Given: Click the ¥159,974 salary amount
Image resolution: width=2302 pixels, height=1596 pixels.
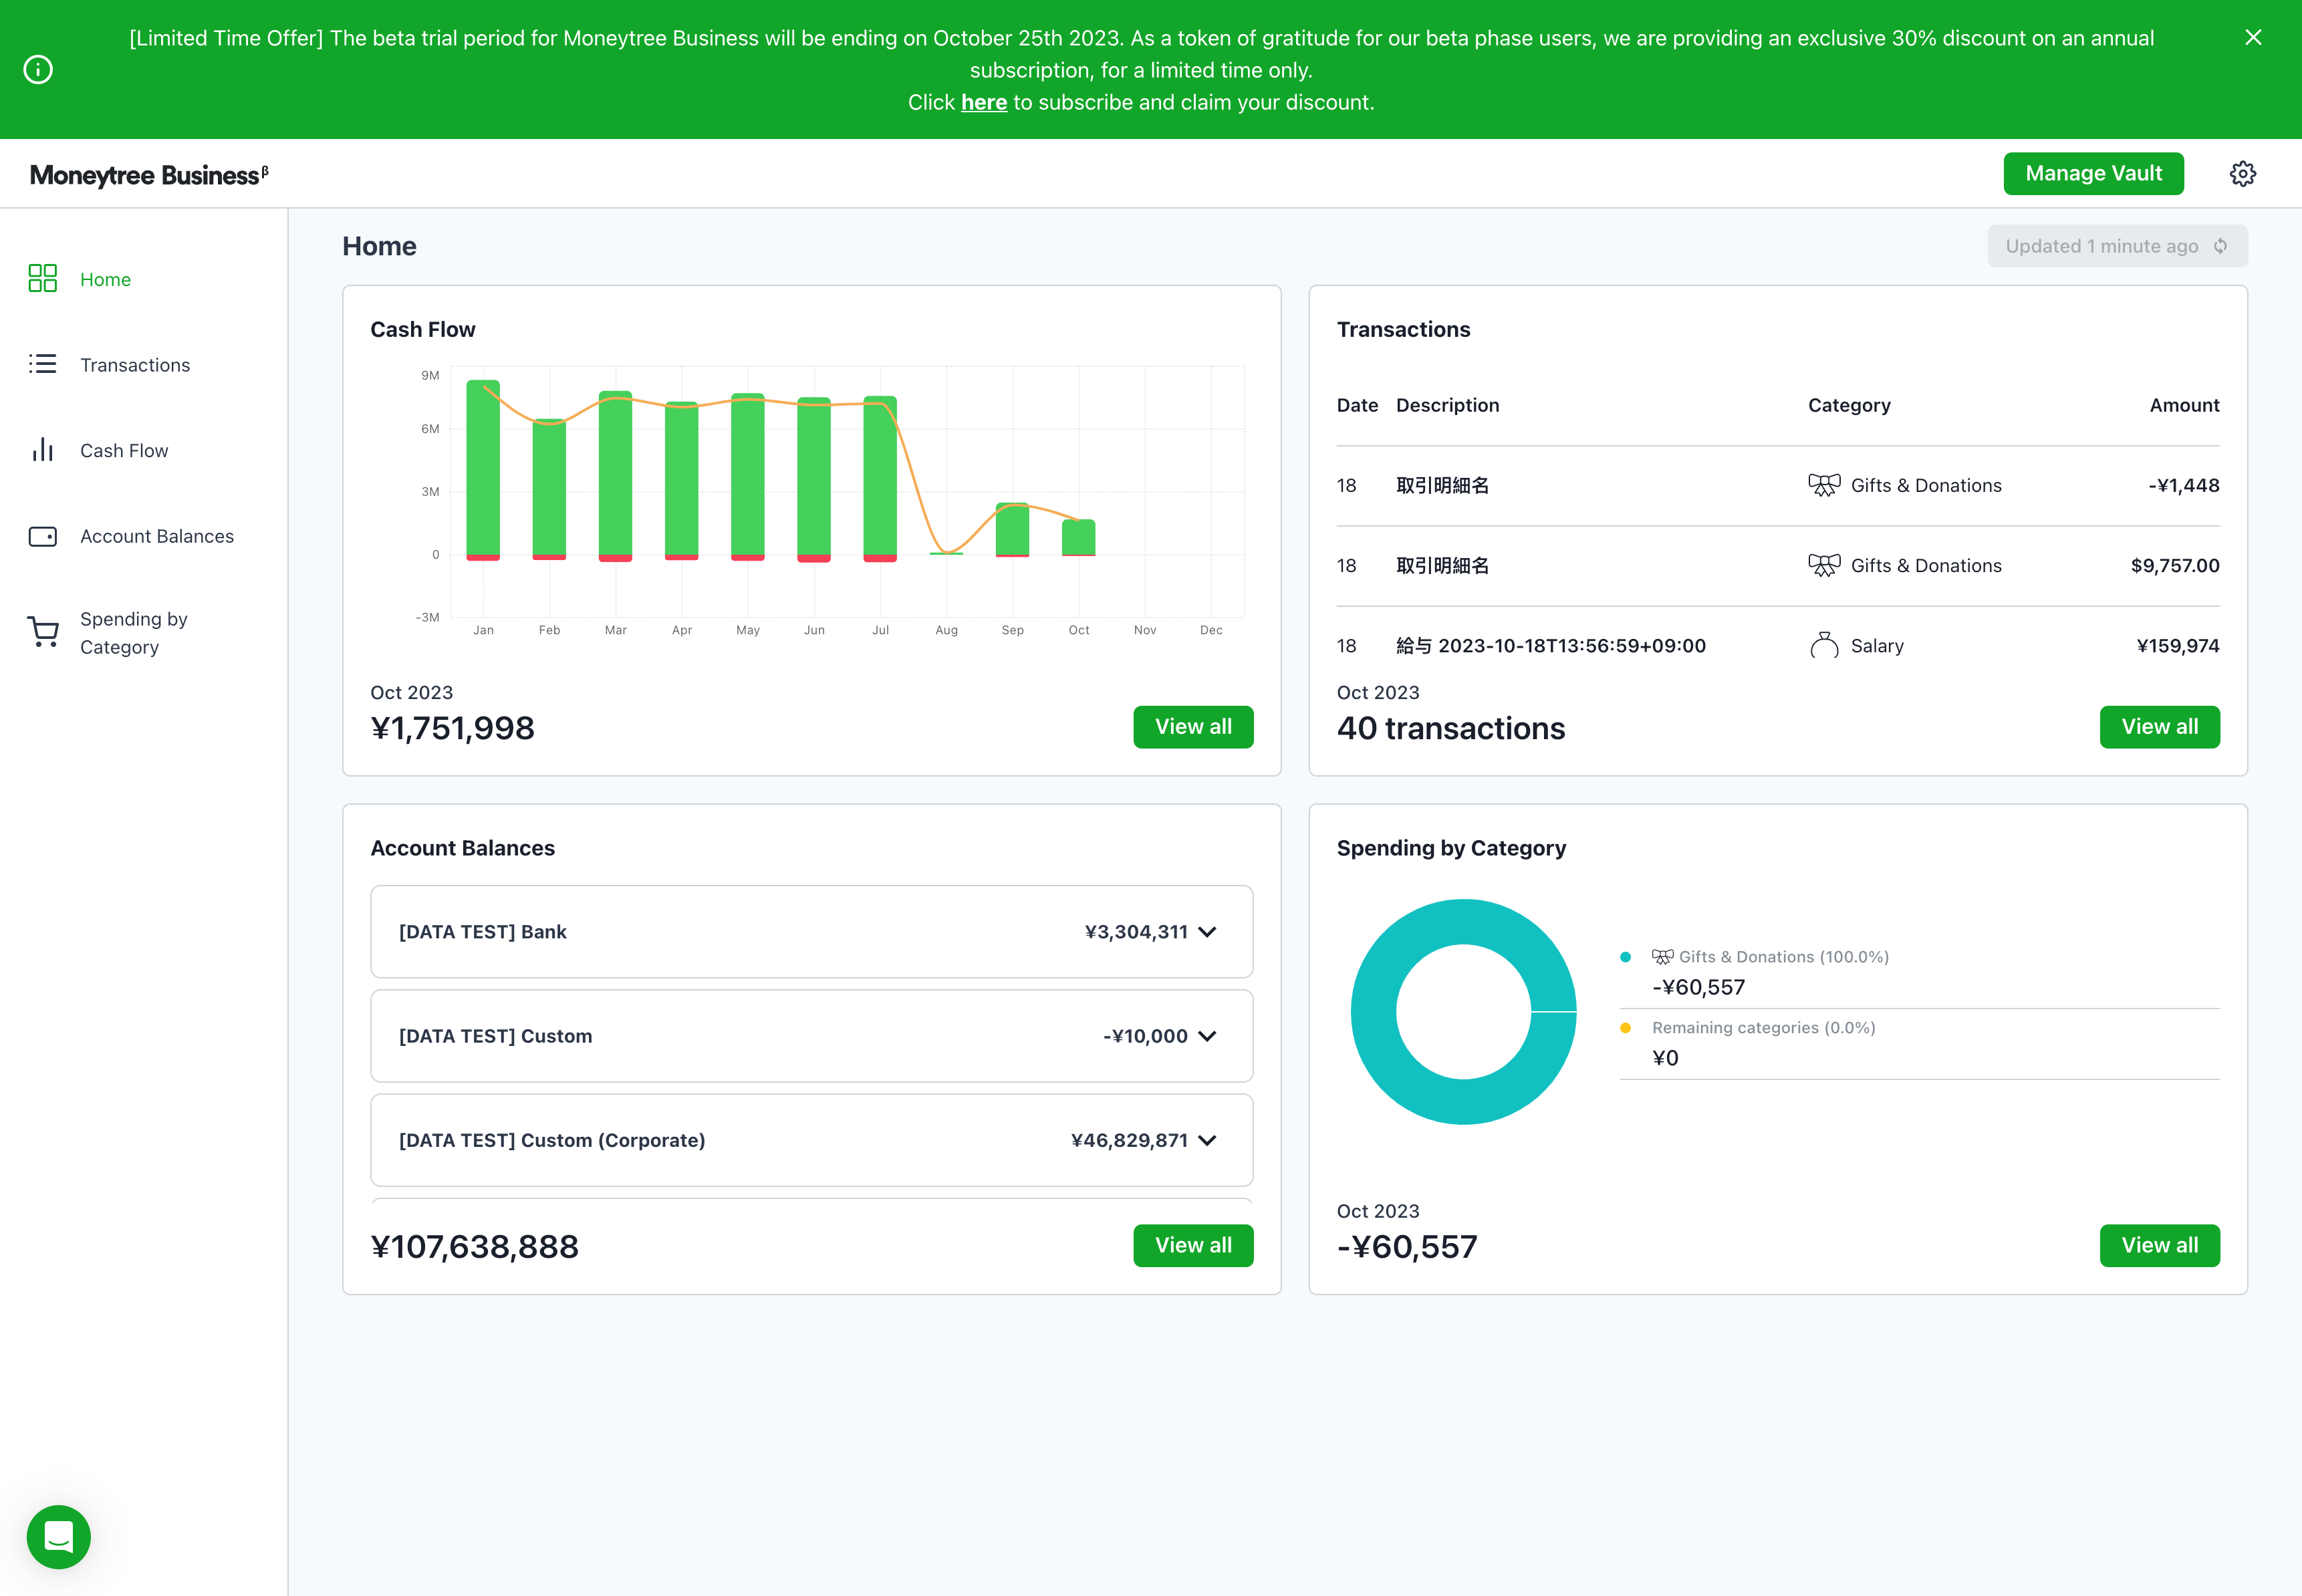Looking at the screenshot, I should click(2178, 646).
